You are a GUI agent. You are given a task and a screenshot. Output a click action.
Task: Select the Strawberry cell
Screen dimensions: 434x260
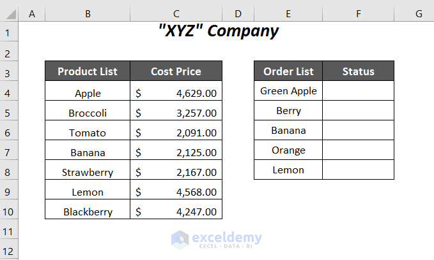click(88, 173)
